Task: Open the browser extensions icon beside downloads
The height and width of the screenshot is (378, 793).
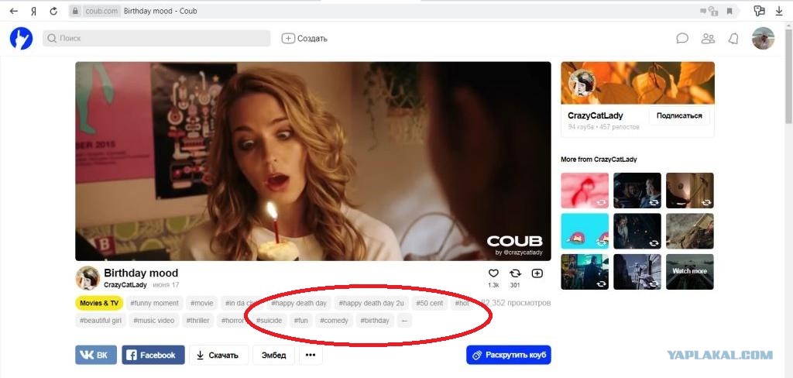Action: click(x=759, y=11)
